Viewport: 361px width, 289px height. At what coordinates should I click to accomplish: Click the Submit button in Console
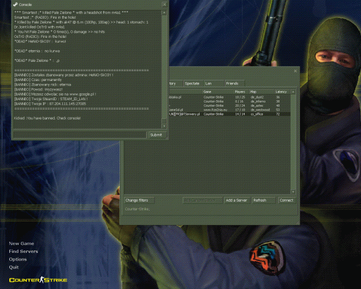coord(157,135)
